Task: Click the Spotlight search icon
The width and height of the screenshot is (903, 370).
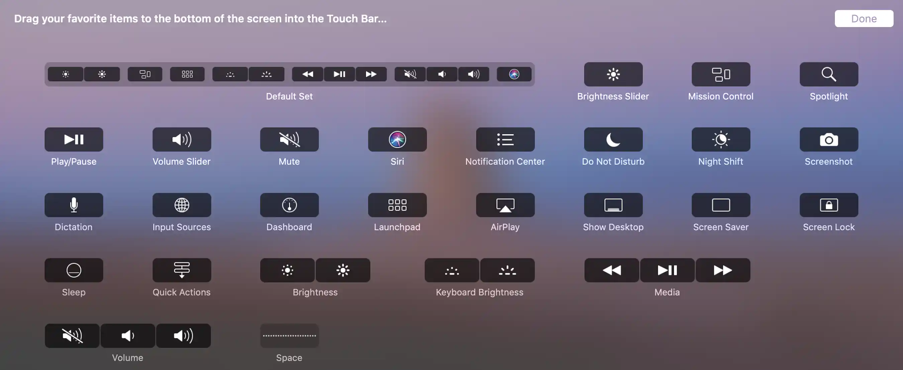Action: pos(828,74)
